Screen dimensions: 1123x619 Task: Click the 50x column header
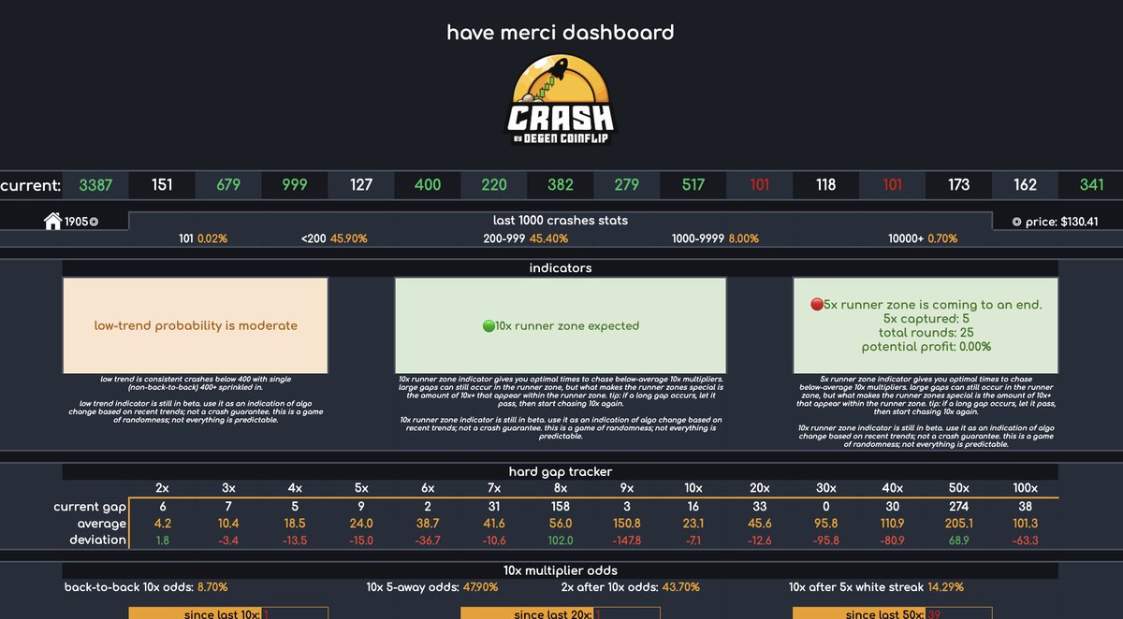click(959, 487)
